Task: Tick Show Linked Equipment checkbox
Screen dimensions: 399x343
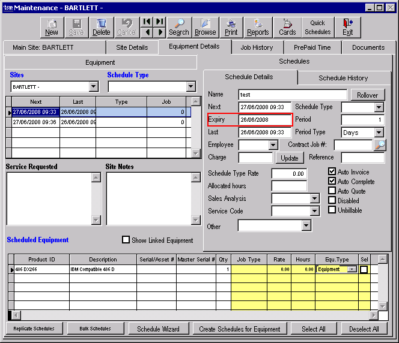Action: 126,240
